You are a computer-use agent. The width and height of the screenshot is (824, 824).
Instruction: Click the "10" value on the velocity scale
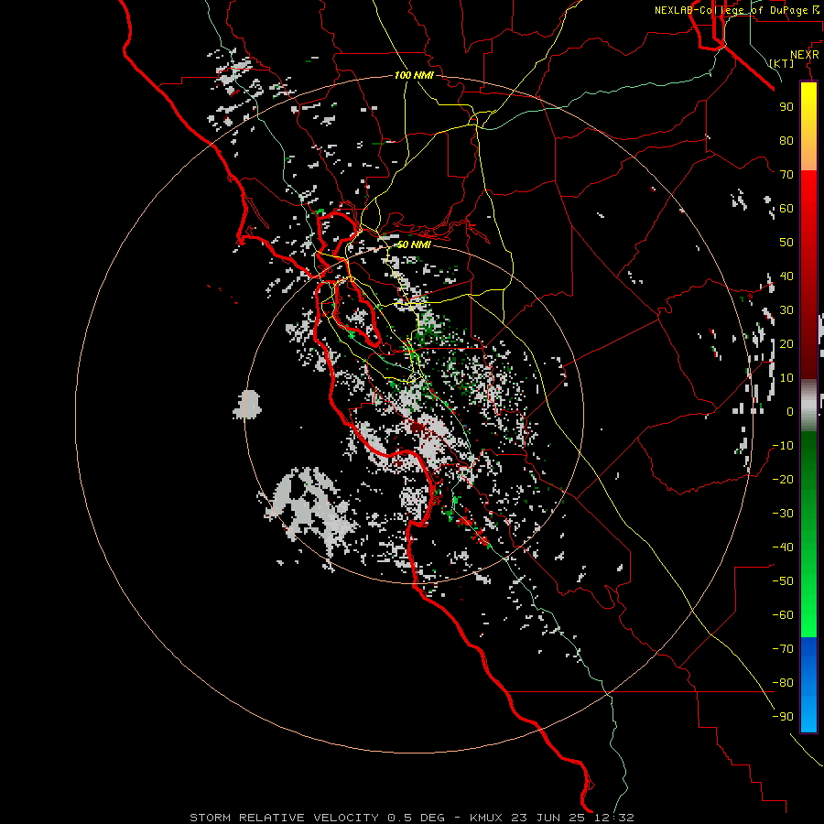(786, 378)
